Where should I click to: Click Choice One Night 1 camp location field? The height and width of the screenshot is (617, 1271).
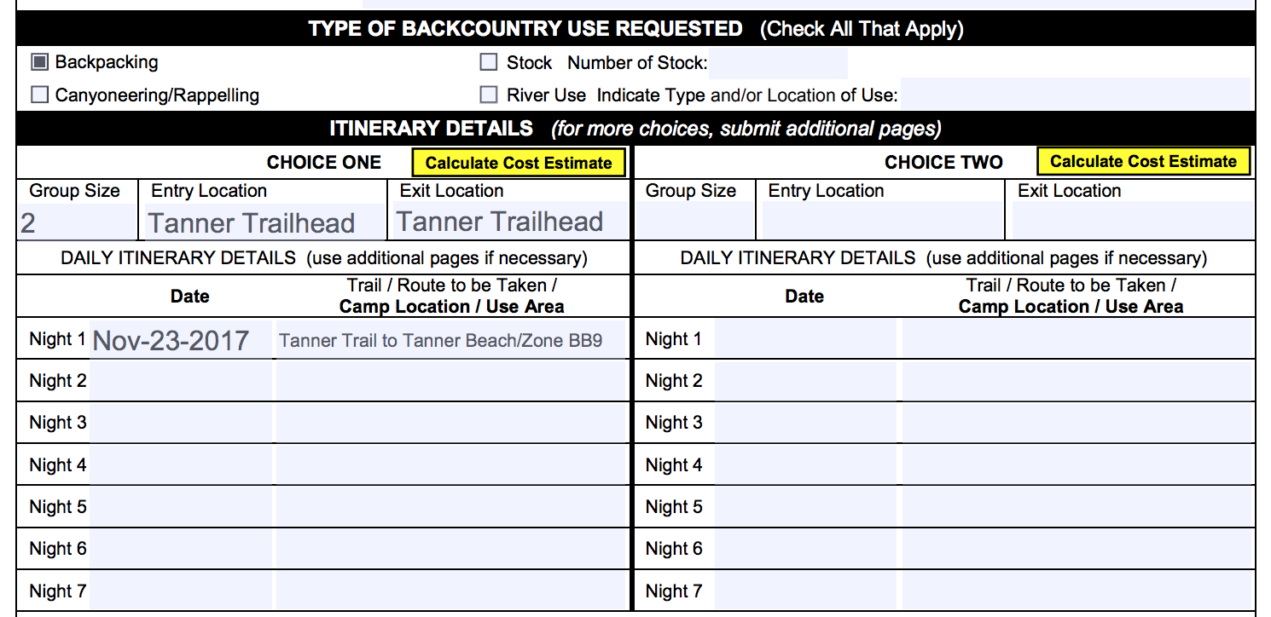(451, 339)
